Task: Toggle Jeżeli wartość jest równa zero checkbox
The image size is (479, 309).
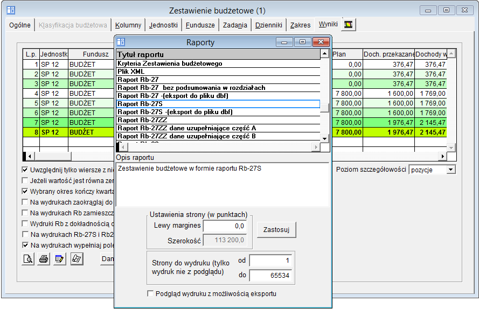Action: click(25, 180)
